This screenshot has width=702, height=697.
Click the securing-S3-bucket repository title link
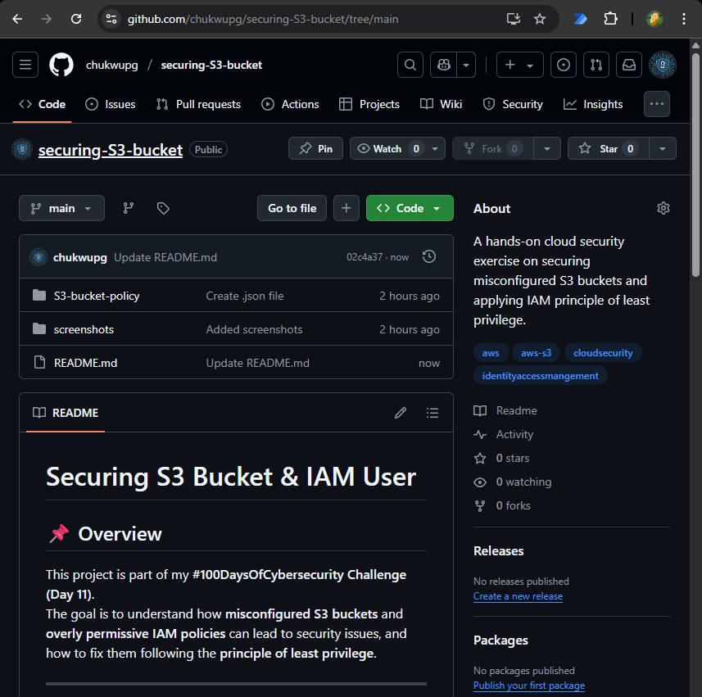tap(110, 150)
